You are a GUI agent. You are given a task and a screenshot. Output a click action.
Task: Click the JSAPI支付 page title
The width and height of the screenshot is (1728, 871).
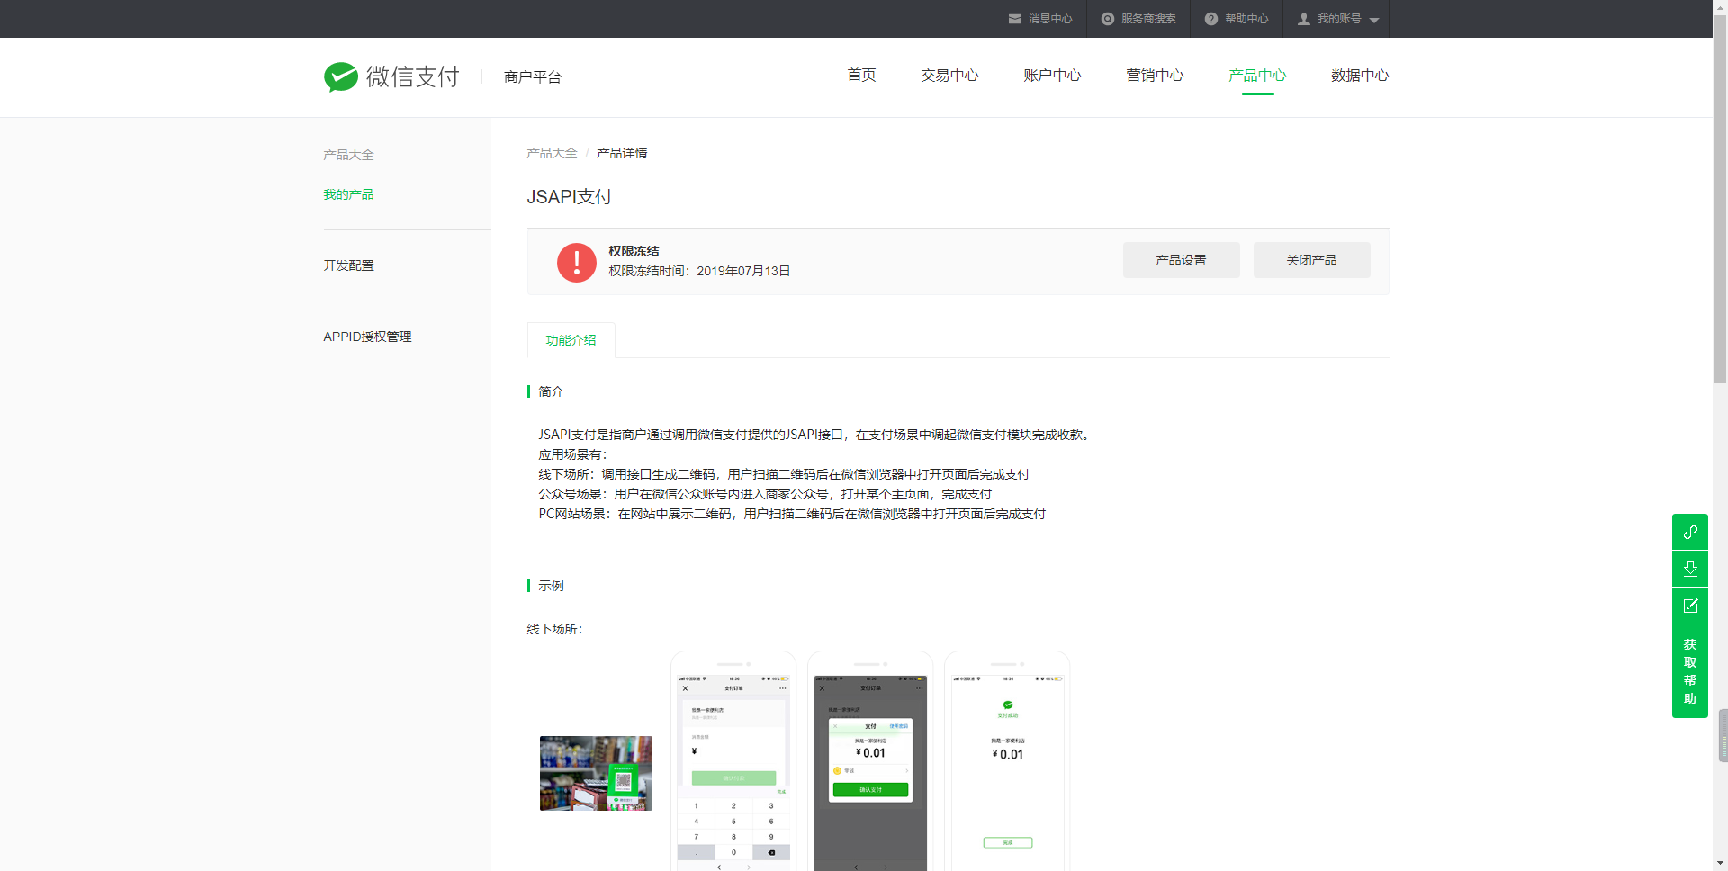coord(570,197)
